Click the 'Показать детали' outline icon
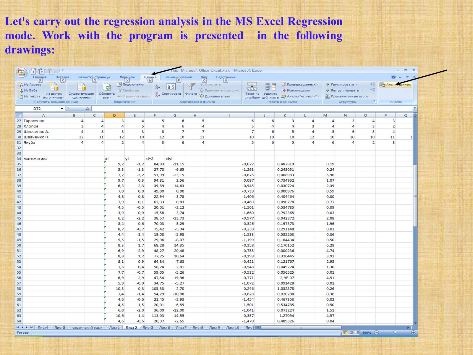The width and height of the screenshot is (473, 355). [372, 84]
